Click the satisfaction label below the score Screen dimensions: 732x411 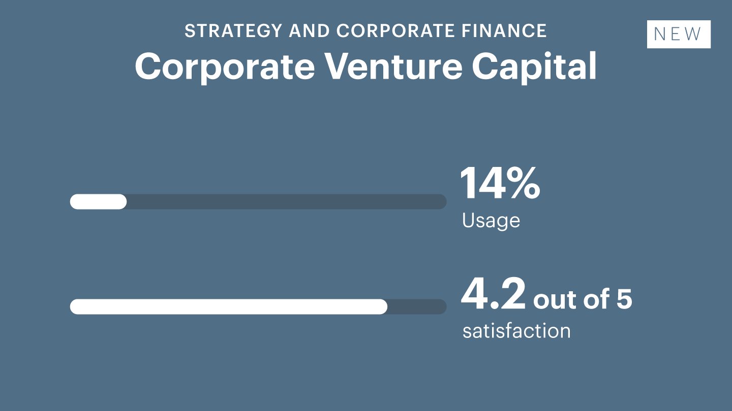pyautogui.click(x=516, y=331)
